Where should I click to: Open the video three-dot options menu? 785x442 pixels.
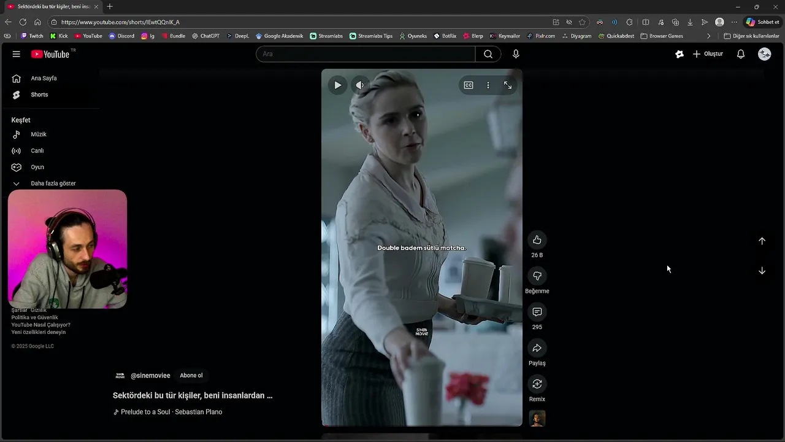(x=488, y=85)
